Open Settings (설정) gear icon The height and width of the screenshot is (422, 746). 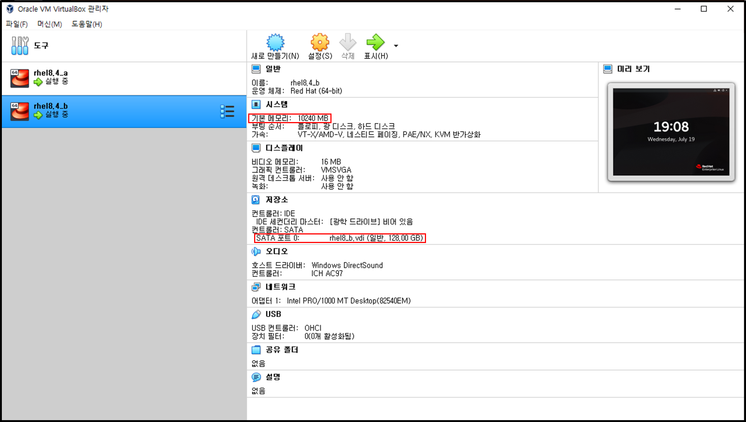(320, 43)
